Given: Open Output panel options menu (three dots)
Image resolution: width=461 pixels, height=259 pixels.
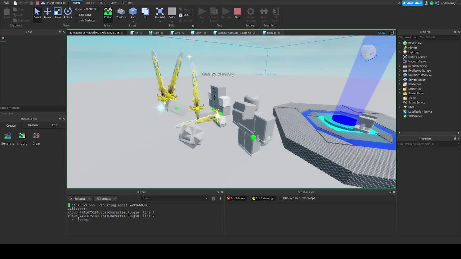Looking at the screenshot, I should (x=220, y=198).
